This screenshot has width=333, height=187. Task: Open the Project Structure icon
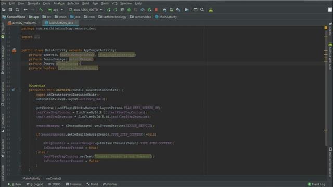click(x=187, y=10)
